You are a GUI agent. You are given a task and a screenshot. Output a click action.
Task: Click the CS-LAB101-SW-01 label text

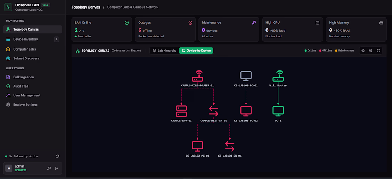point(230,156)
